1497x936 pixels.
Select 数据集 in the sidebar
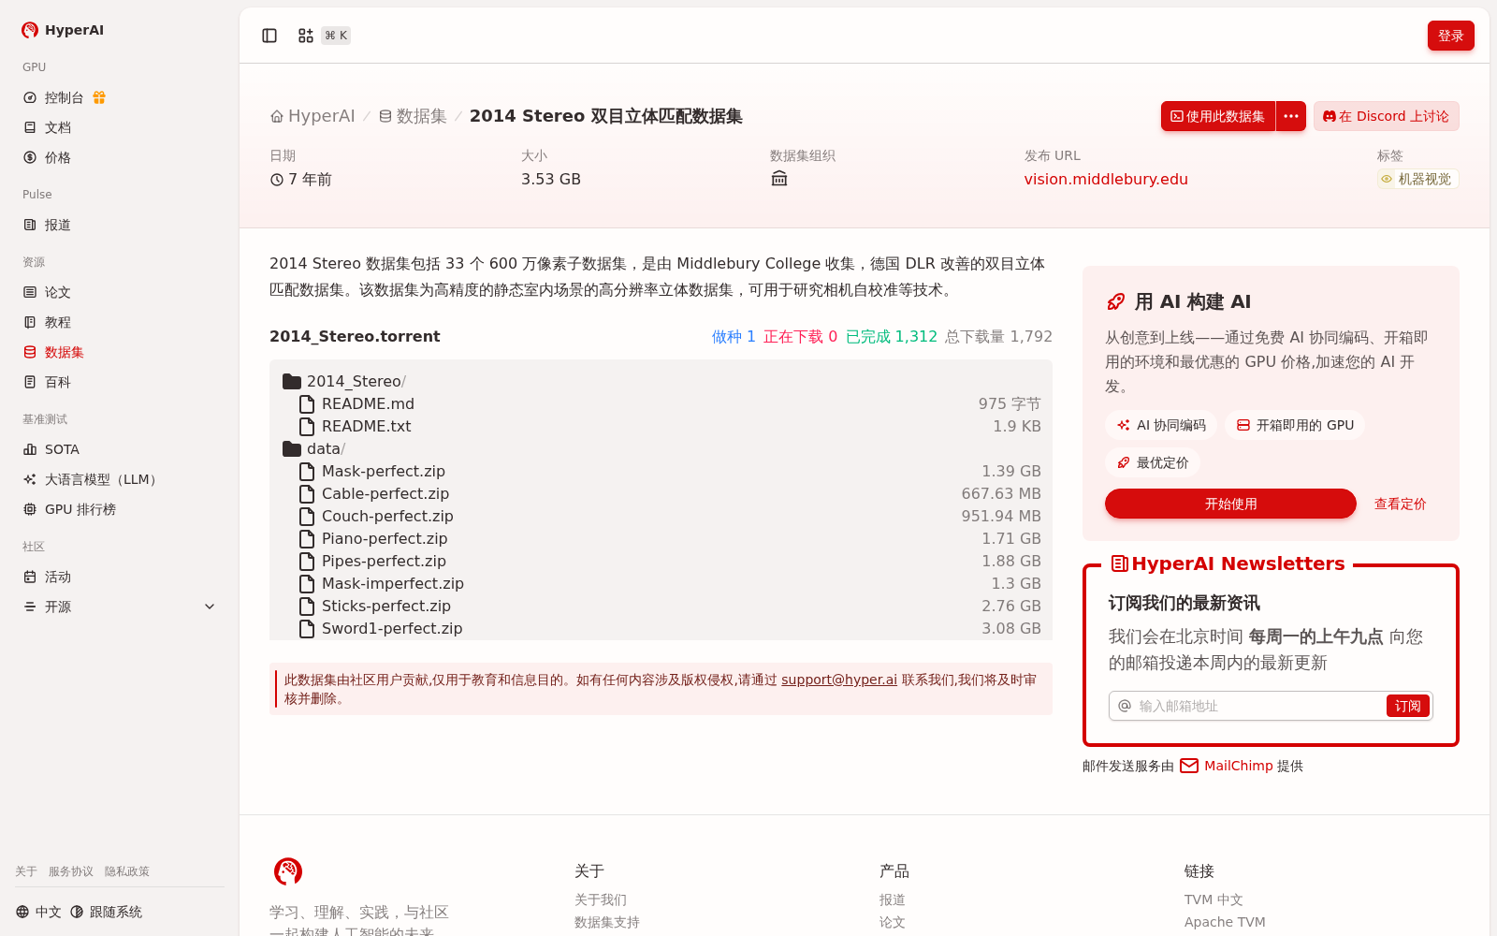119,352
